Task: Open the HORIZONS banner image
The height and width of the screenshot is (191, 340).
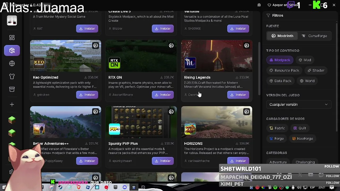Action: point(216,122)
